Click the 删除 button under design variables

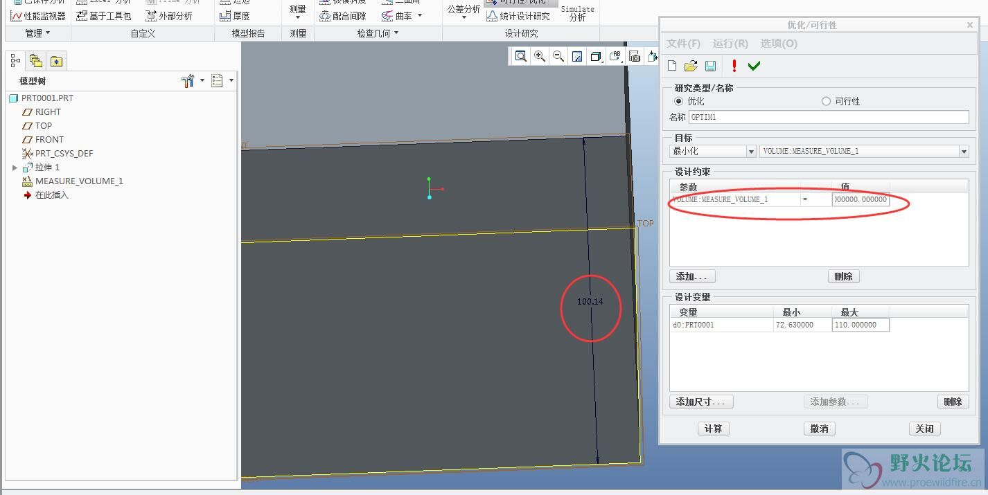(953, 402)
